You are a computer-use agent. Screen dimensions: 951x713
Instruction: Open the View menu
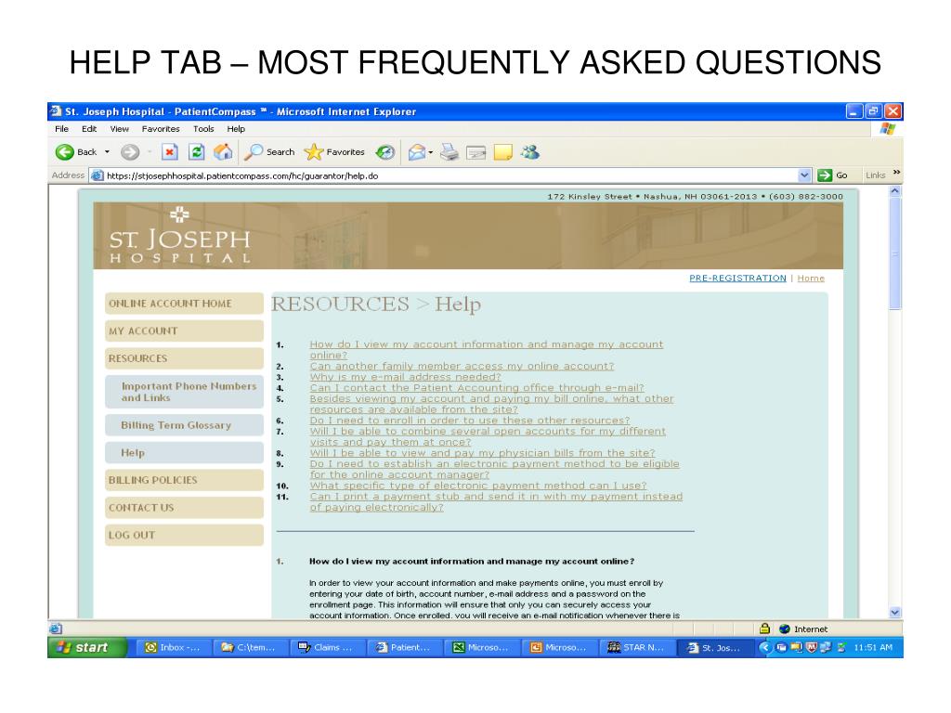coord(120,129)
